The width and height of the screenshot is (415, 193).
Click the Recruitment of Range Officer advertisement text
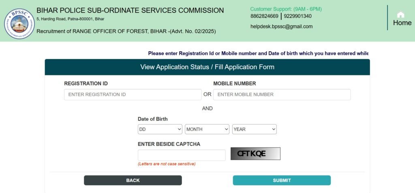(126, 31)
